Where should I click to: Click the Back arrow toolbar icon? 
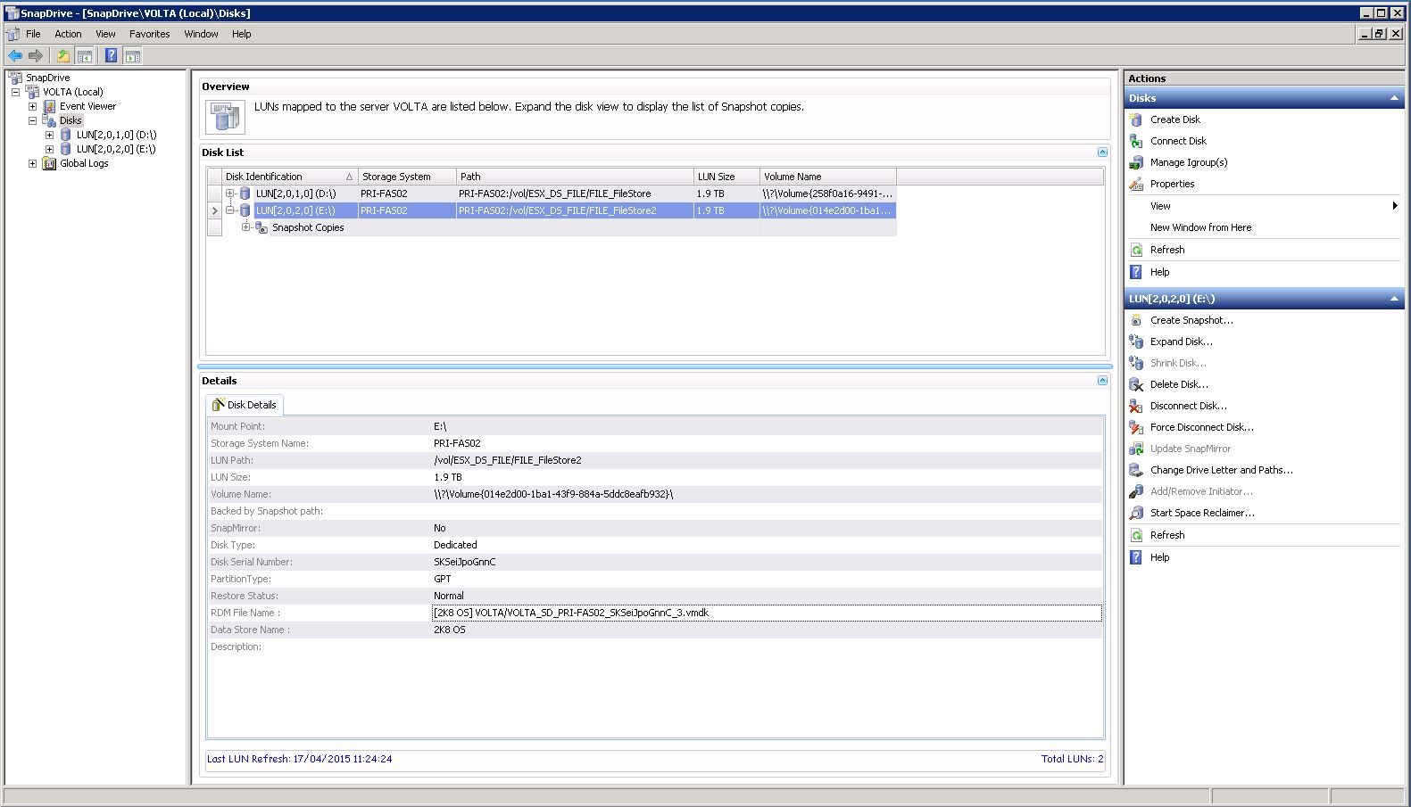[x=15, y=55]
